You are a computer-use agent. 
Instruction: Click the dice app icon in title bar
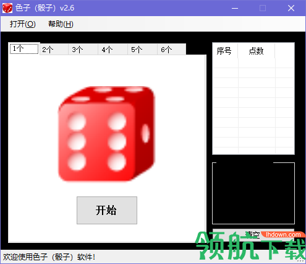pos(7,8)
